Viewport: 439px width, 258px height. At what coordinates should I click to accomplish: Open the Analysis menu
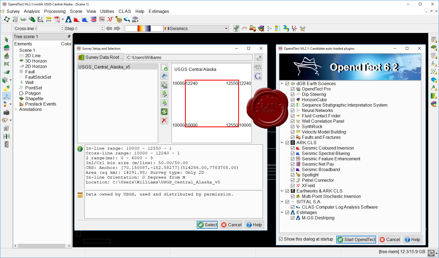coord(32,11)
